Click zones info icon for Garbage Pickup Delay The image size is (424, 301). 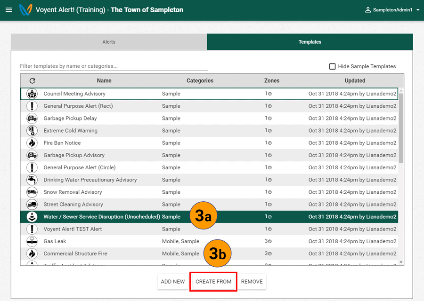[270, 119]
